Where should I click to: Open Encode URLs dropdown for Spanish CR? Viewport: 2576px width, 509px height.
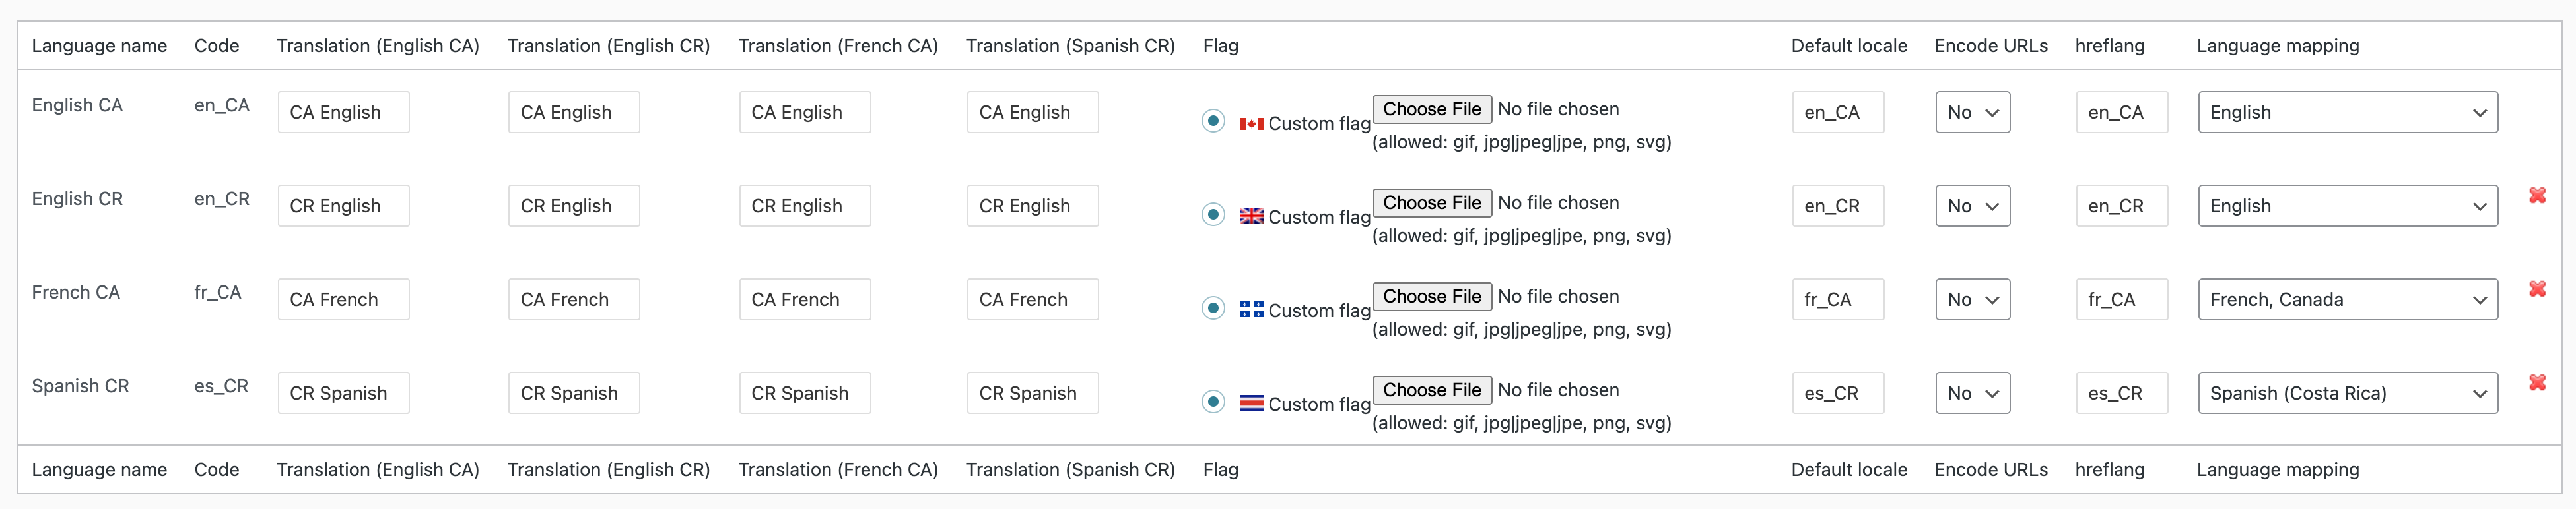1972,393
